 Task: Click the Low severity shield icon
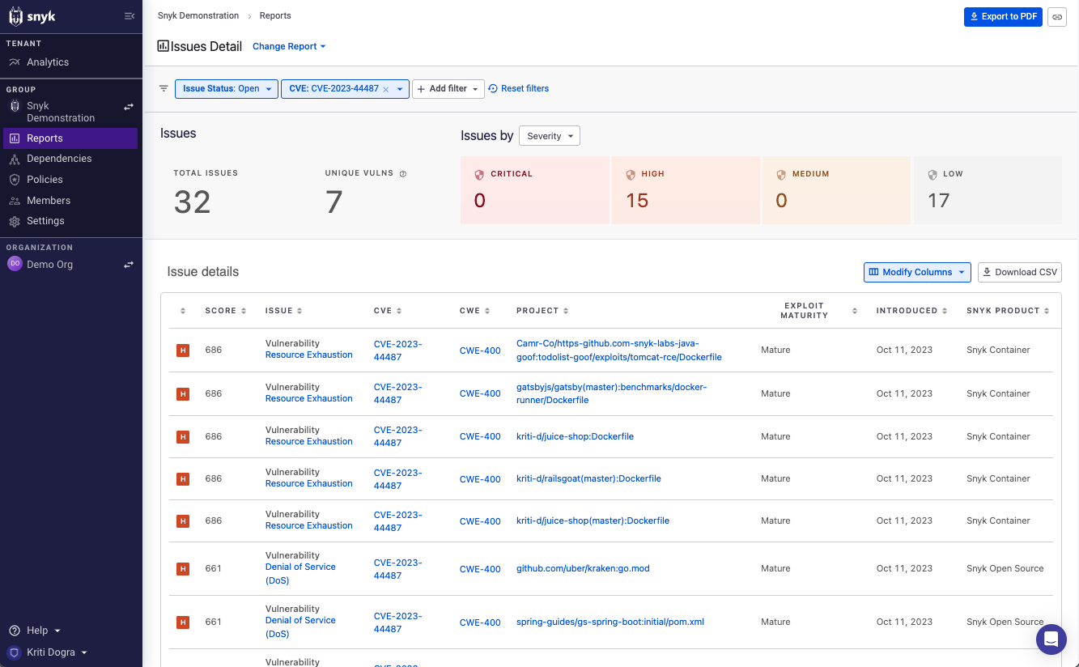932,174
